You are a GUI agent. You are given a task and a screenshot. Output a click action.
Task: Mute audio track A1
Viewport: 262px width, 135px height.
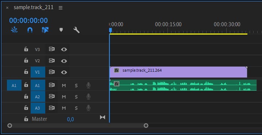tap(64, 86)
